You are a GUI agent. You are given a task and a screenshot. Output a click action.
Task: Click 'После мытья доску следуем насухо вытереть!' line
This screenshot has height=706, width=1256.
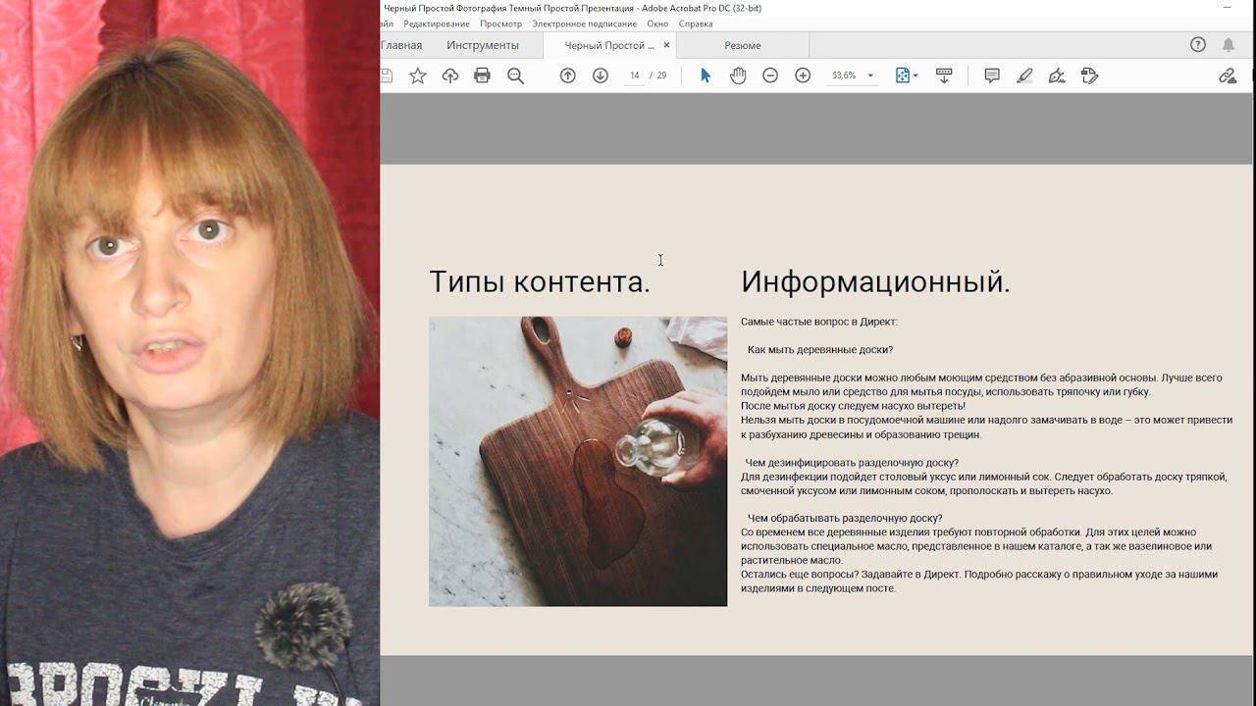pos(853,406)
